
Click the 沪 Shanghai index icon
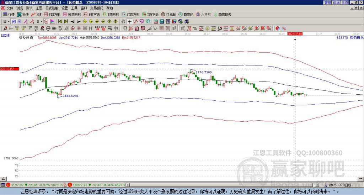point(8,185)
